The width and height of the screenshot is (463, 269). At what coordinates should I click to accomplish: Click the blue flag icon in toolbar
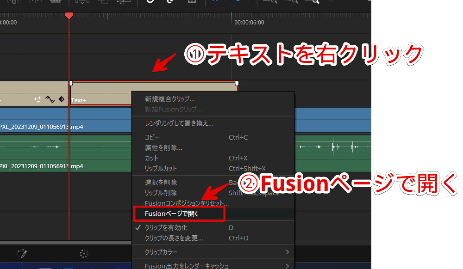214,2
